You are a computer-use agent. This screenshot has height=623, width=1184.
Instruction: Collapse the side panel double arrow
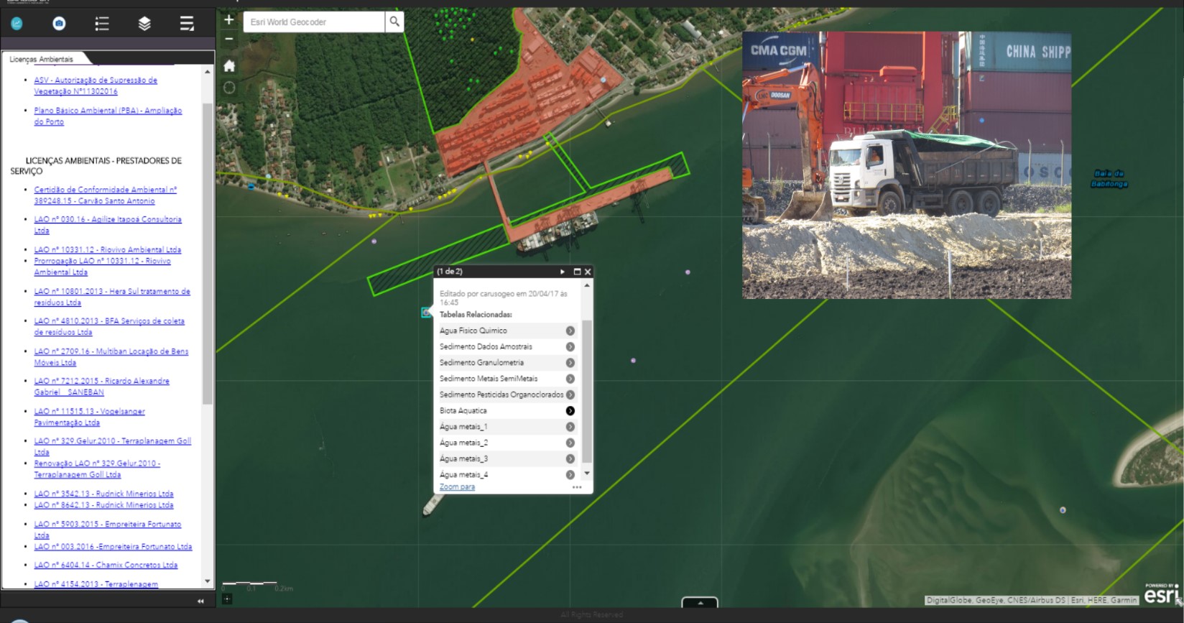click(200, 601)
